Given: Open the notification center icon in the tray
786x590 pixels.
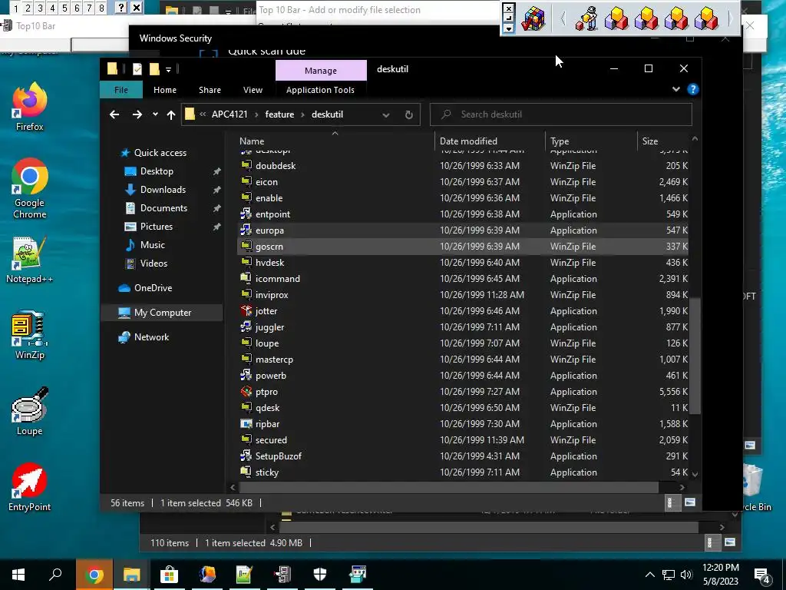Looking at the screenshot, I should (762, 575).
